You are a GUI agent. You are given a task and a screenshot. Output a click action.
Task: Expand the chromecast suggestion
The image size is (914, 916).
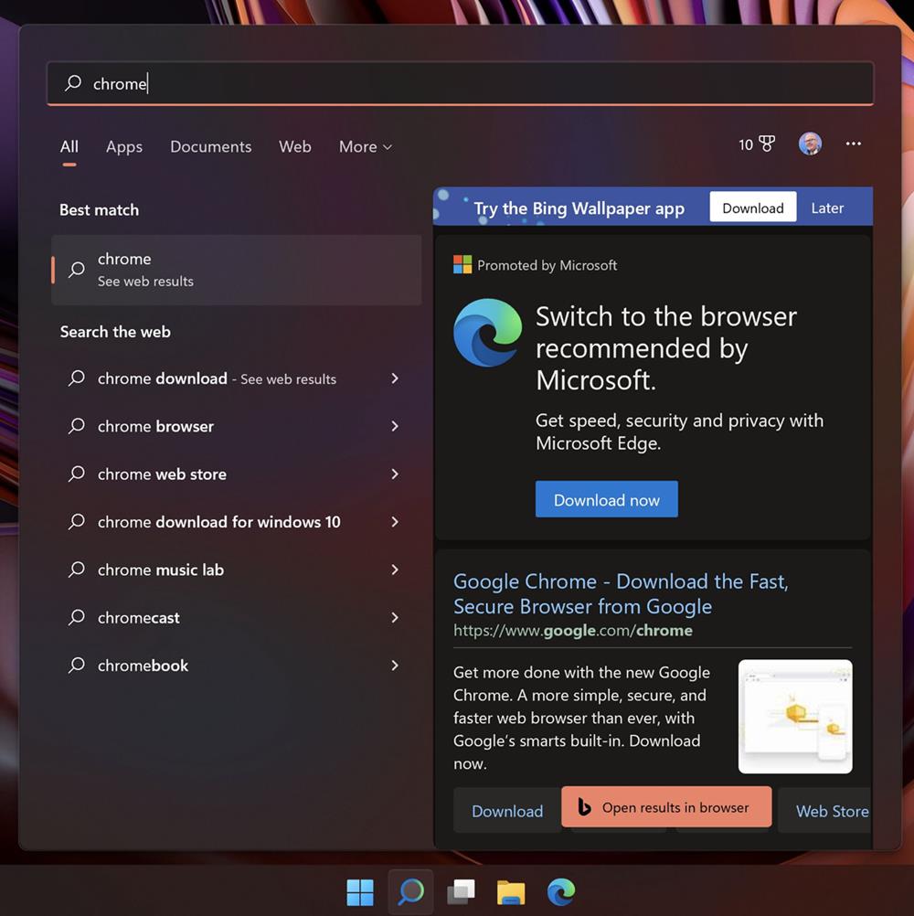(394, 618)
